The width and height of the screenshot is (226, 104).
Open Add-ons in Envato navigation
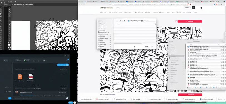(x=179, y=12)
